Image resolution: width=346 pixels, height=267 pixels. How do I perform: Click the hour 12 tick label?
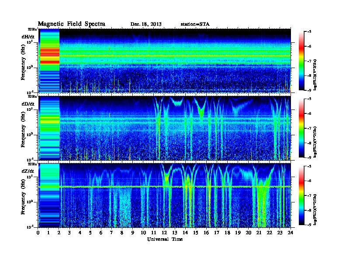[x=164, y=233]
